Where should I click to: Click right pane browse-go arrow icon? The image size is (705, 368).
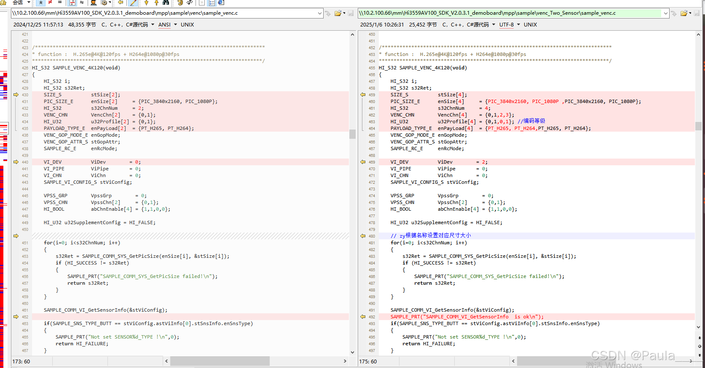[674, 13]
